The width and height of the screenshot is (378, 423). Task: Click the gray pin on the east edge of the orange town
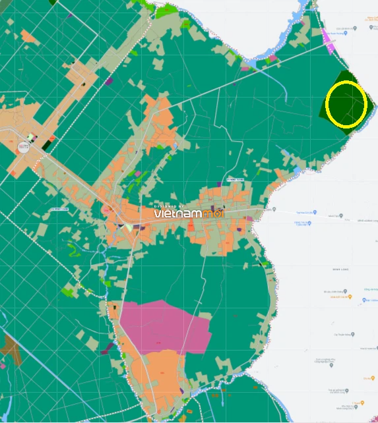pyautogui.click(x=274, y=209)
